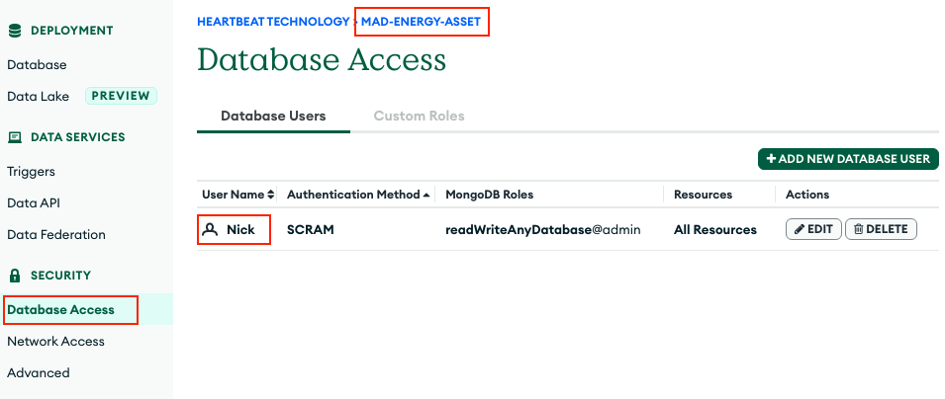Go to Database in sidebar
This screenshot has height=399, width=945.
[x=37, y=65]
